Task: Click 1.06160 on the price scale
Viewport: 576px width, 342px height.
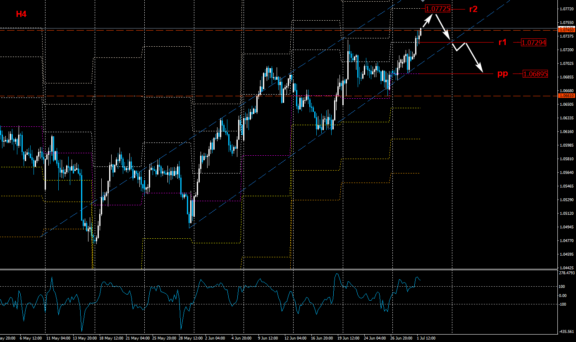Action: click(566, 131)
